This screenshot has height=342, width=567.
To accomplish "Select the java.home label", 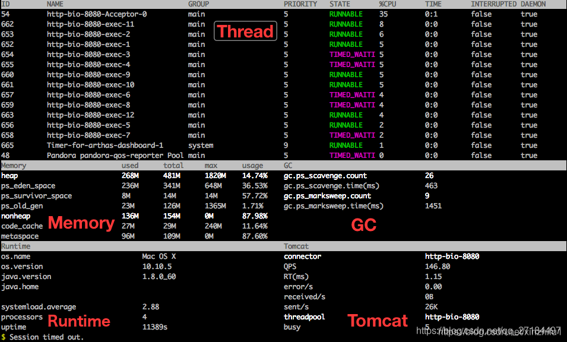I will [x=20, y=287].
